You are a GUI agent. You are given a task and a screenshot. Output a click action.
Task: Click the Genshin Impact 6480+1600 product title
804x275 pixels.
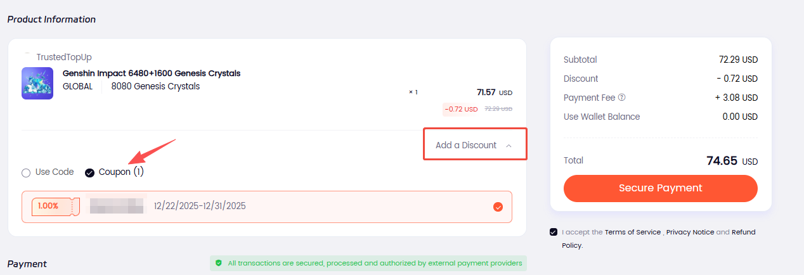[152, 74]
